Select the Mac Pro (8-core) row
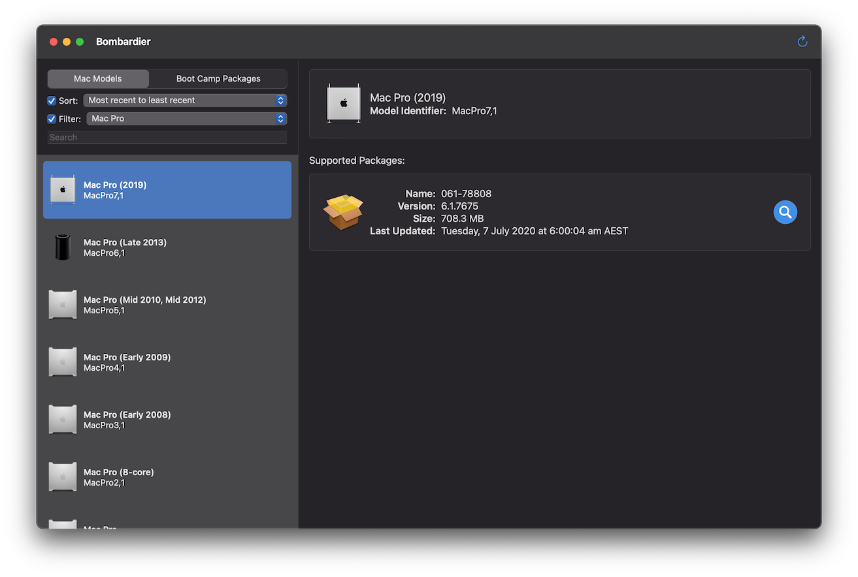 [167, 477]
